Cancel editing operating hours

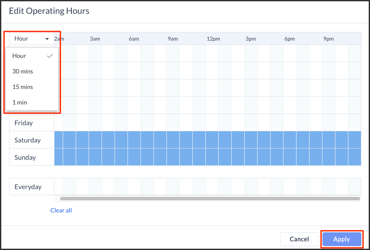[299, 239]
